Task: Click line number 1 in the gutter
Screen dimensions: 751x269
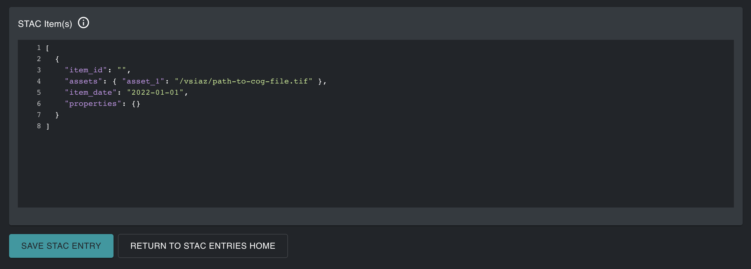Action: tap(39, 48)
